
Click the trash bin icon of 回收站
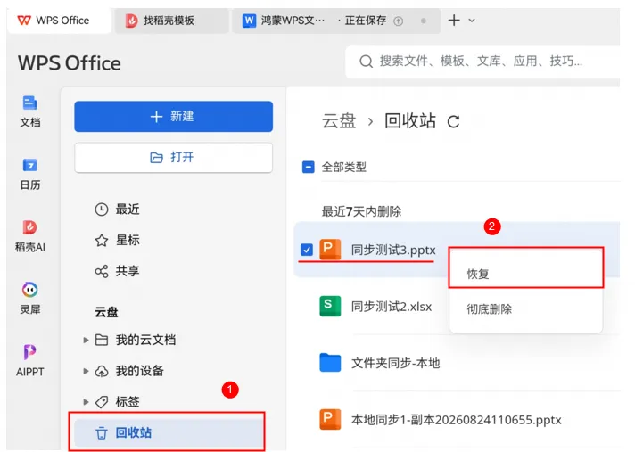click(x=102, y=433)
